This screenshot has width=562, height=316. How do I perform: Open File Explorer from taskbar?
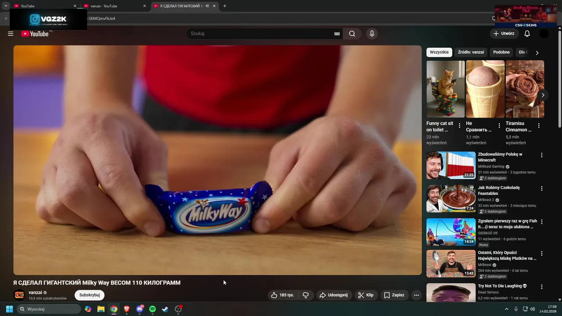pos(101,309)
